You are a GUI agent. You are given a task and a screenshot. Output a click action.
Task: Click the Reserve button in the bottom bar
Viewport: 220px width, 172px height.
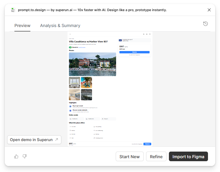tap(147, 144)
